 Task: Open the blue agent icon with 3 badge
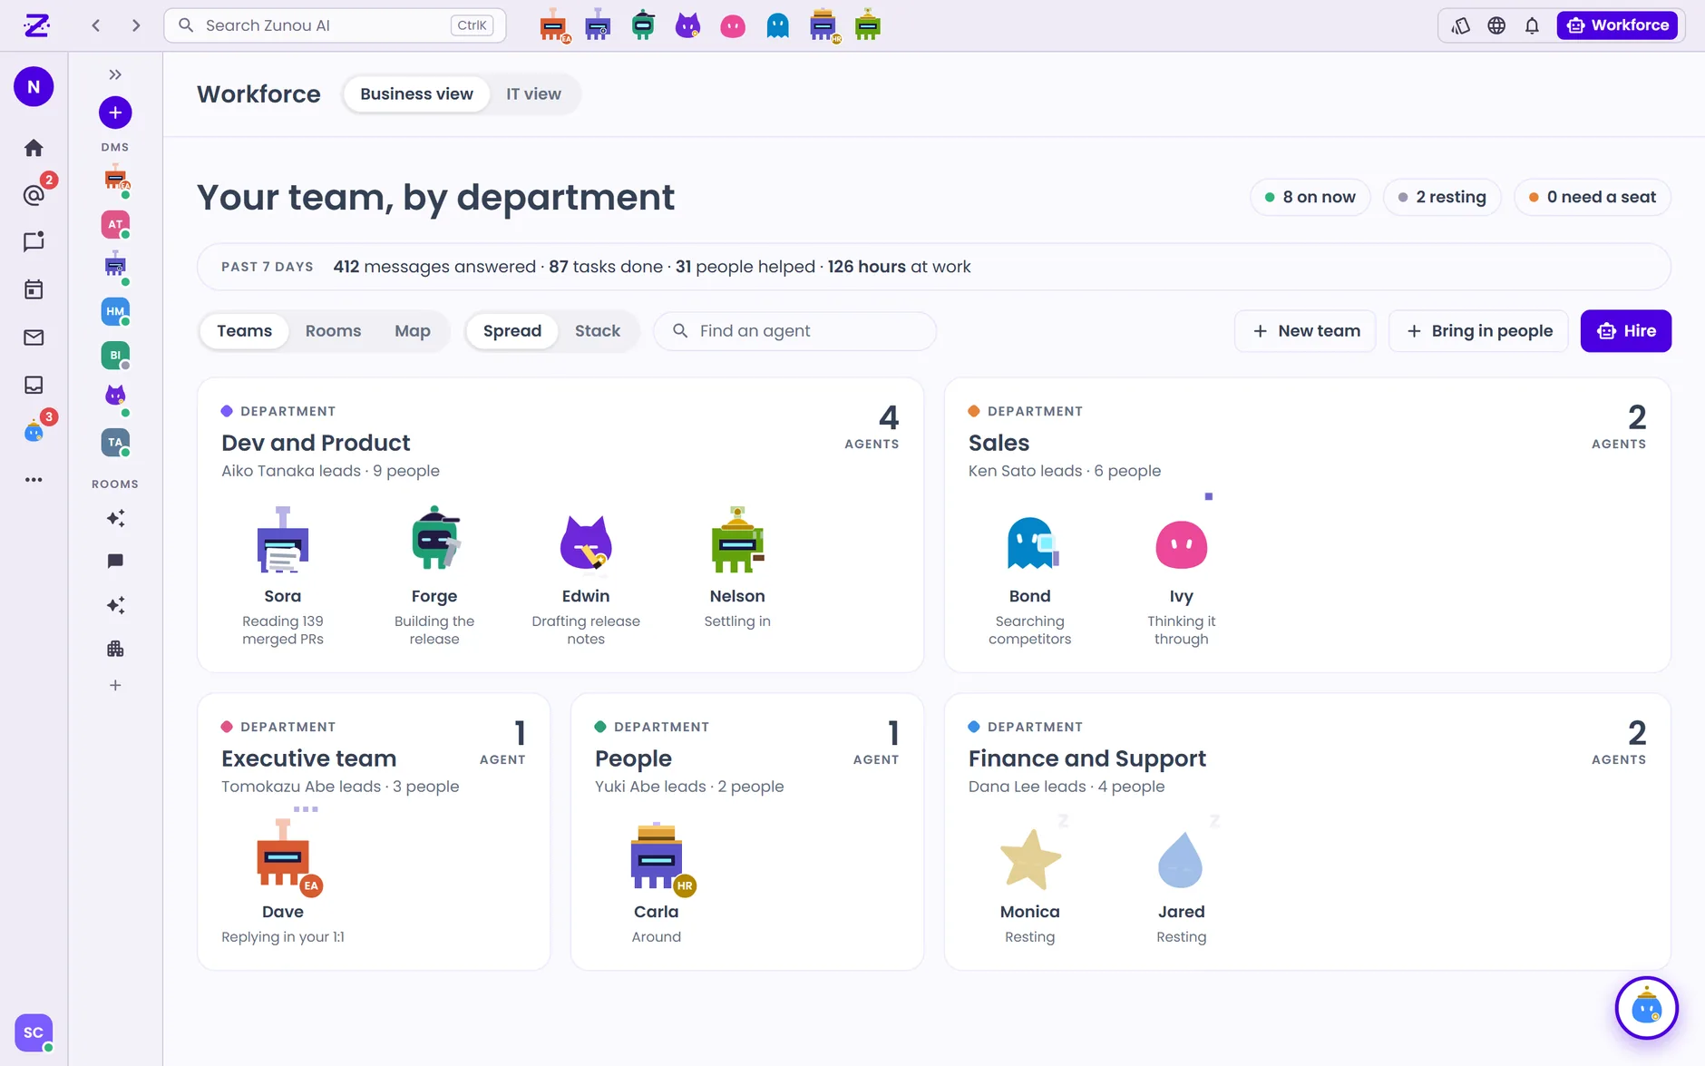click(34, 432)
